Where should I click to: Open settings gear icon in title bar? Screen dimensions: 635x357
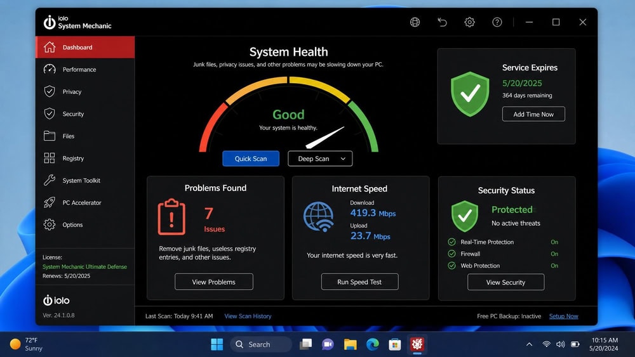click(469, 22)
